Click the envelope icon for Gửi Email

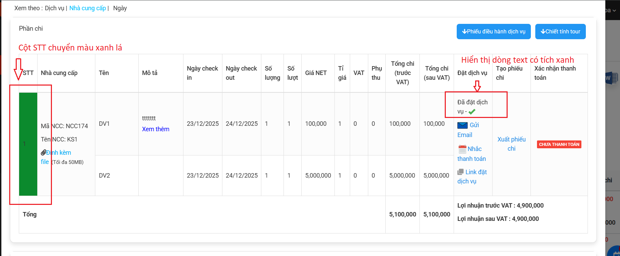pos(462,125)
